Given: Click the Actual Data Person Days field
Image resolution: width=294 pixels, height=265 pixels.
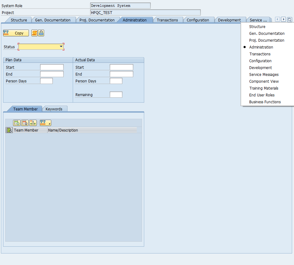Looking at the screenshot, I should (116, 81).
